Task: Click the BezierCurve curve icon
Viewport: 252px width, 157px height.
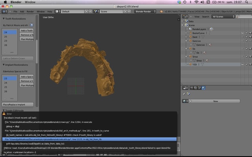Action: click(x=189, y=33)
